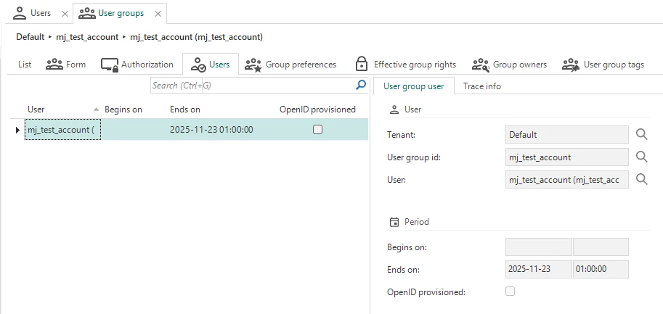Open lookup for User group id field
The image size is (663, 314).
641,157
